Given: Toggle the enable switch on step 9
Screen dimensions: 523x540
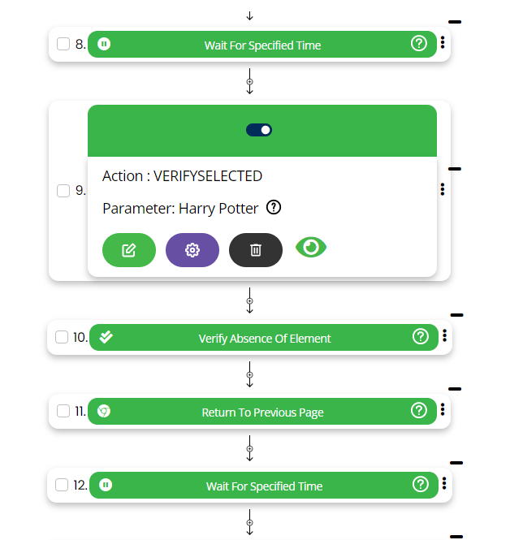Looking at the screenshot, I should [x=259, y=130].
